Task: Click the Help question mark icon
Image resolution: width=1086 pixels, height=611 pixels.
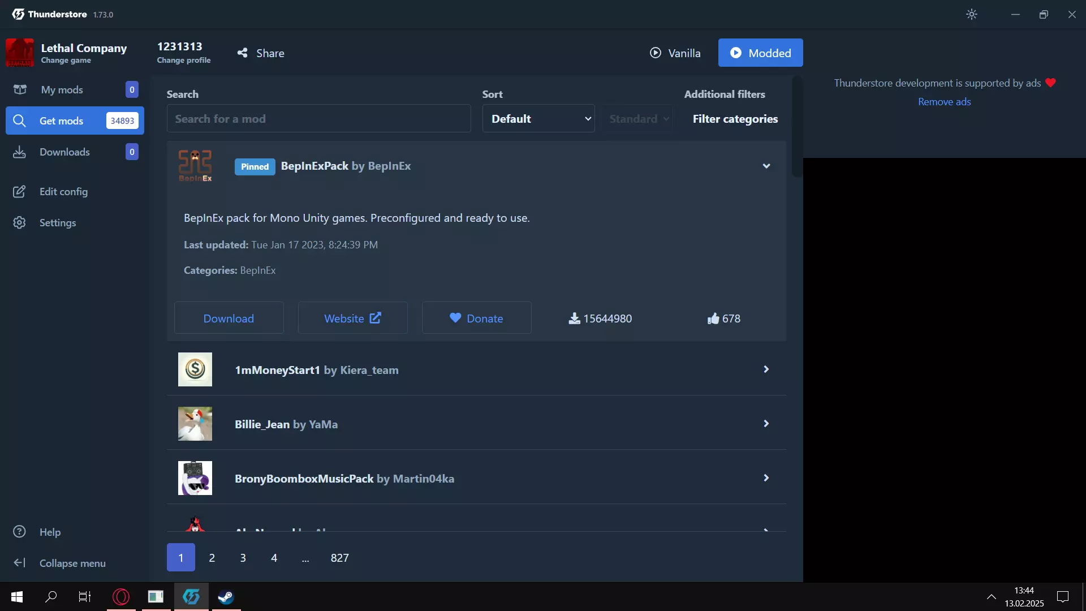Action: point(19,532)
